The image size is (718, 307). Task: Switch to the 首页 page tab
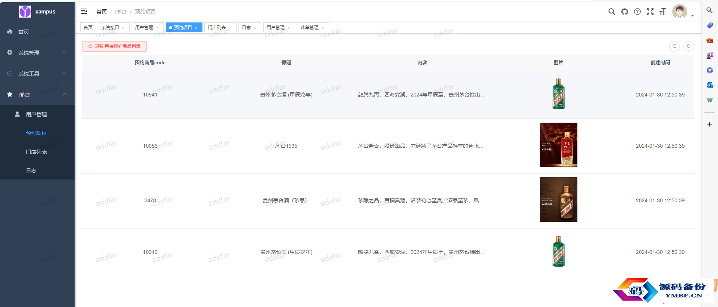(x=88, y=27)
